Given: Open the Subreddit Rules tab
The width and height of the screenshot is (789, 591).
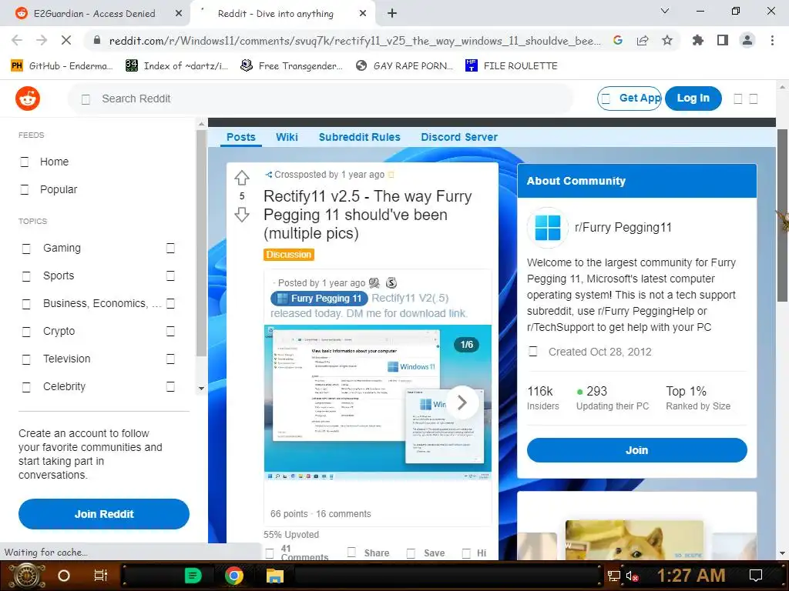Looking at the screenshot, I should (x=359, y=137).
